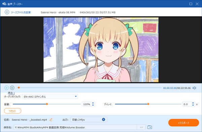The width and height of the screenshot is (202, 132).
Task: Close the audio booster window
Action: coord(197,4)
